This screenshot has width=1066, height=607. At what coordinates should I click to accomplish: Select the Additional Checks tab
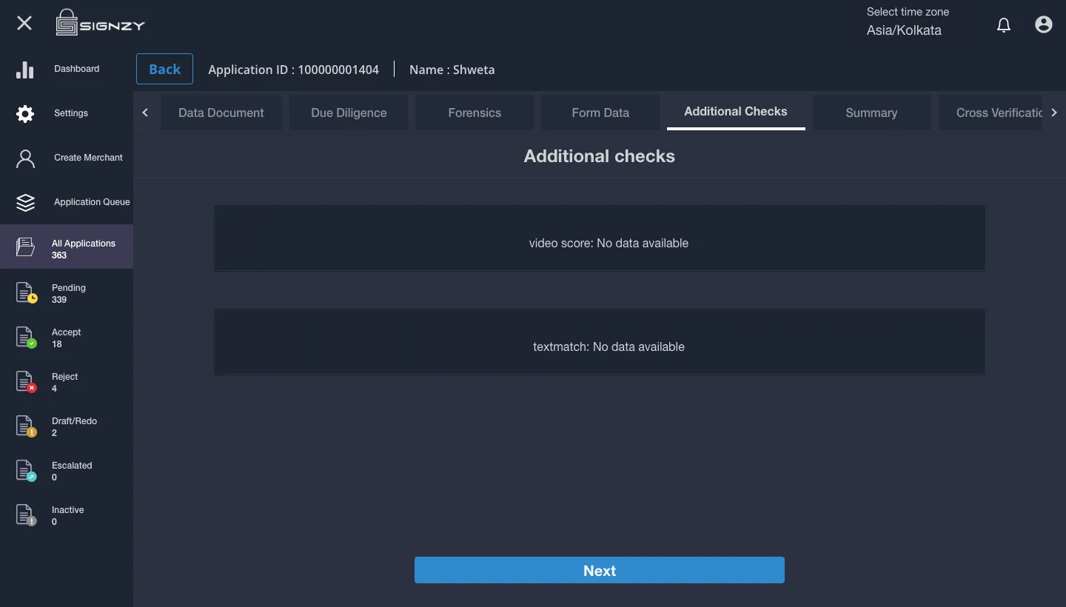pyautogui.click(x=736, y=112)
